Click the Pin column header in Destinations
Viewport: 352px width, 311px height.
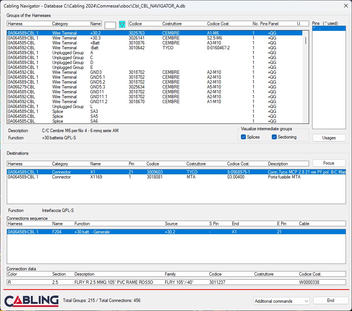131,164
